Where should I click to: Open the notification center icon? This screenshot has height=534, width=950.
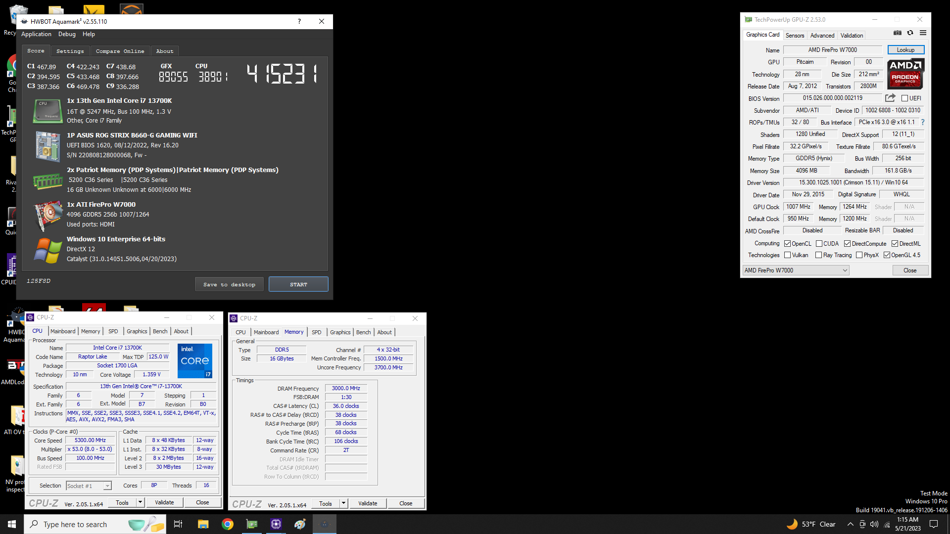click(x=934, y=524)
